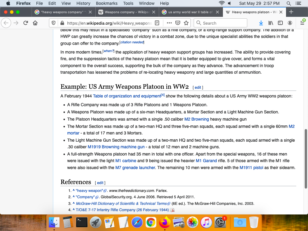This screenshot has width=308, height=231.
Task: Save page to Pocket
Action: pos(178,23)
